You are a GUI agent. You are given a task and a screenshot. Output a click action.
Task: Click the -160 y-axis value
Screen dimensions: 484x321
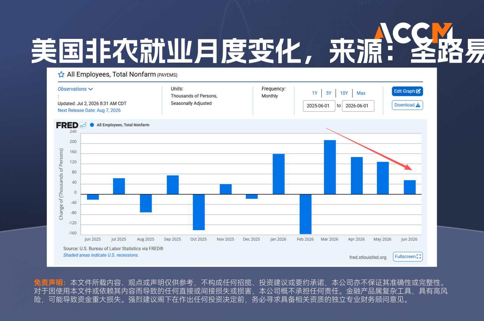point(72,233)
